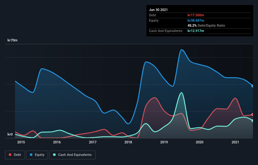
Task: Click the kr0 y-axis label
Action: pyautogui.click(x=10, y=134)
